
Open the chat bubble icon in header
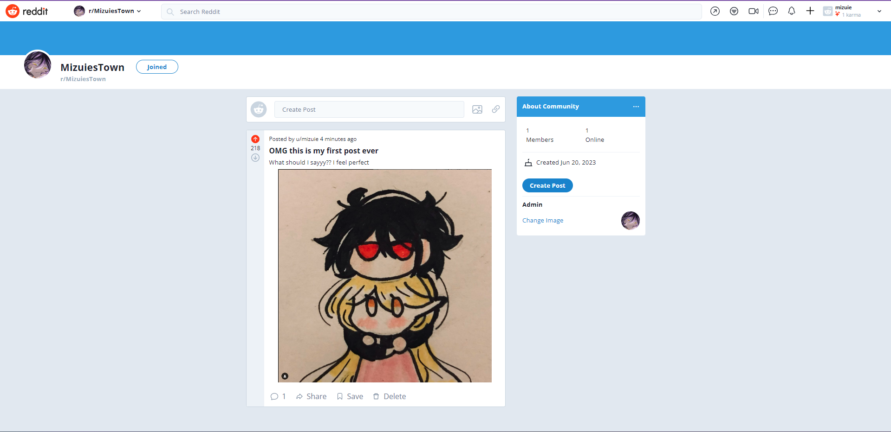[773, 11]
